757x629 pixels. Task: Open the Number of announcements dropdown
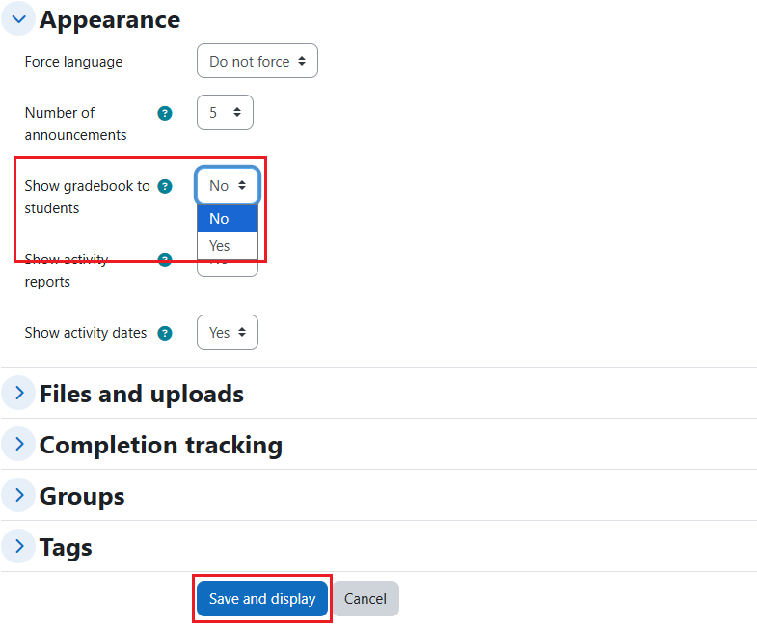pos(225,113)
